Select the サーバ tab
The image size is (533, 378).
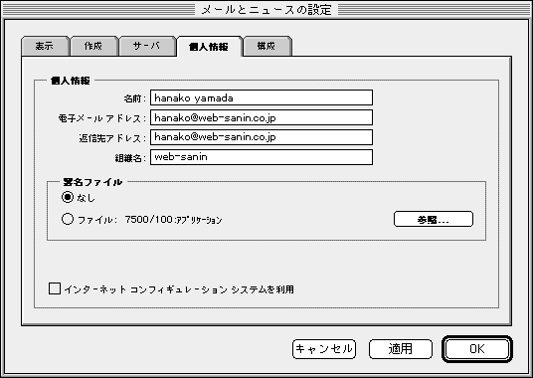(146, 46)
